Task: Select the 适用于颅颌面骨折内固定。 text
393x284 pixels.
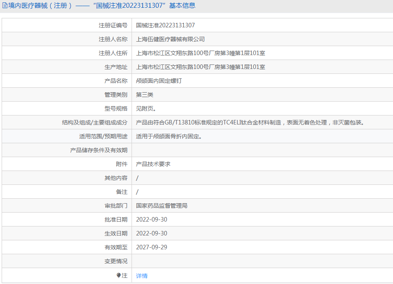Action: [169, 136]
